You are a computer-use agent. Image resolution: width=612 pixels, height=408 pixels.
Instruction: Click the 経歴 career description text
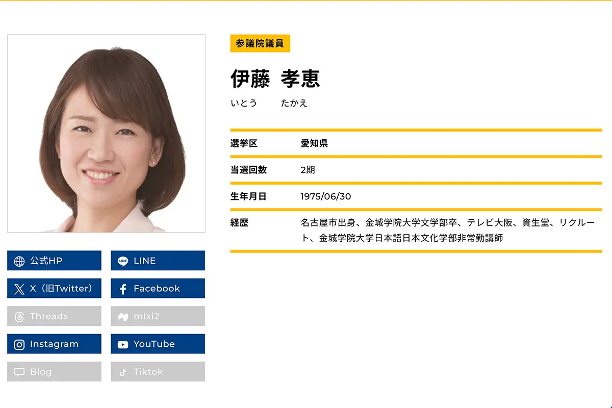point(447,230)
